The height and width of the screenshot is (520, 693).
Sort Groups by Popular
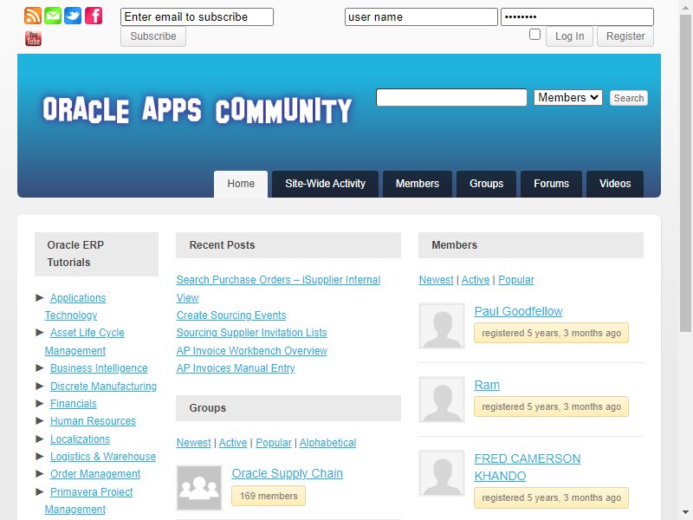point(274,443)
